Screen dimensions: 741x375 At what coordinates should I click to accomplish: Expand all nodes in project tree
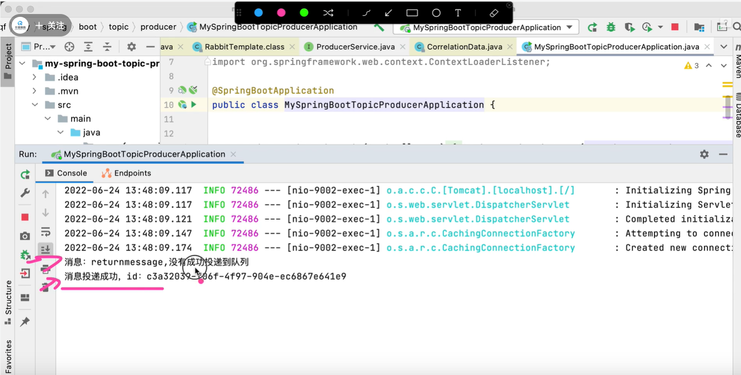tap(88, 47)
